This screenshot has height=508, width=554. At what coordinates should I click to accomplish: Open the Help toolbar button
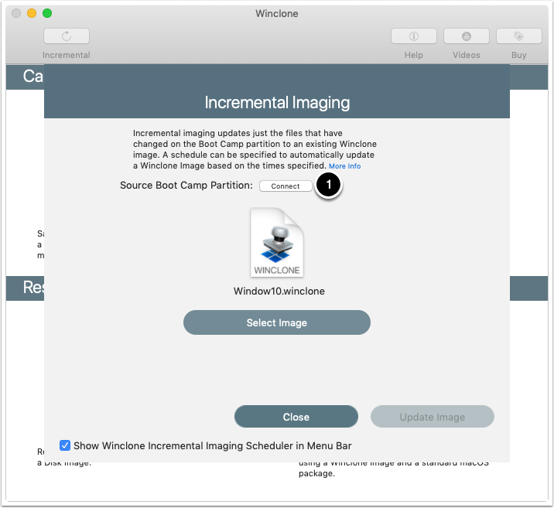[x=414, y=36]
